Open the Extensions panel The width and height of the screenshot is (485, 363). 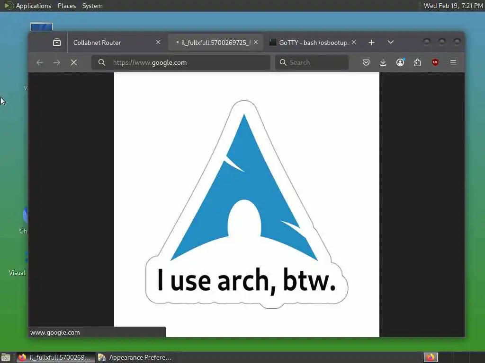click(418, 63)
